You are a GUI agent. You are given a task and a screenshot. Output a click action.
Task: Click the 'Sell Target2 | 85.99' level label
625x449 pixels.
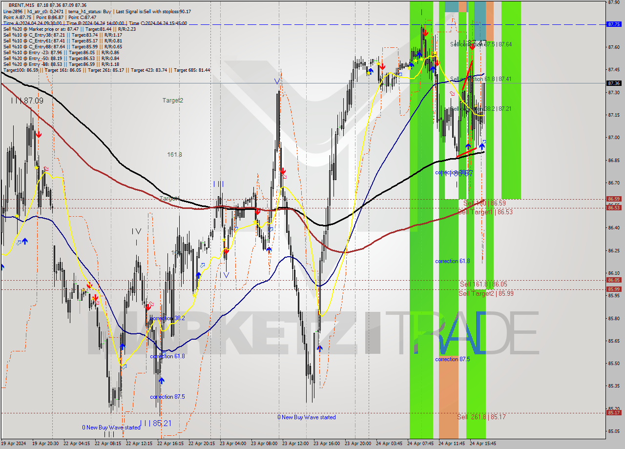tap(486, 293)
